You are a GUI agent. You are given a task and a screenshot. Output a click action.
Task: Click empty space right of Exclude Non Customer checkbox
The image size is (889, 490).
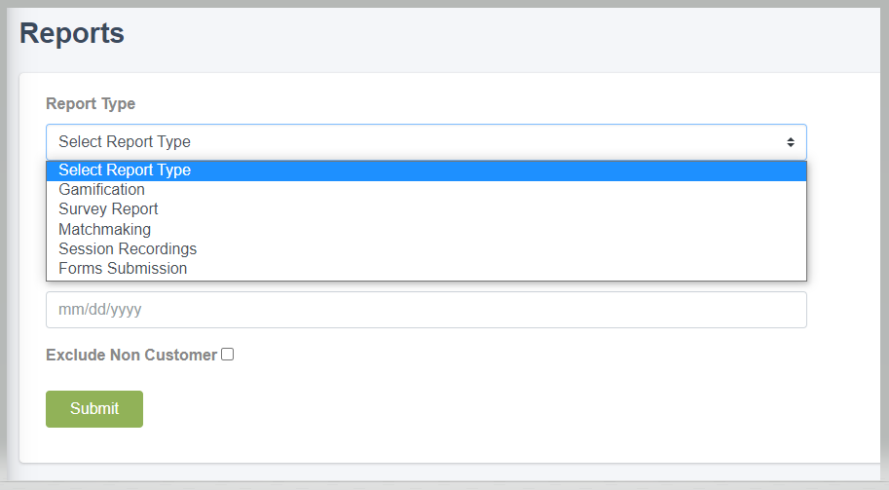pyautogui.click(x=510, y=355)
